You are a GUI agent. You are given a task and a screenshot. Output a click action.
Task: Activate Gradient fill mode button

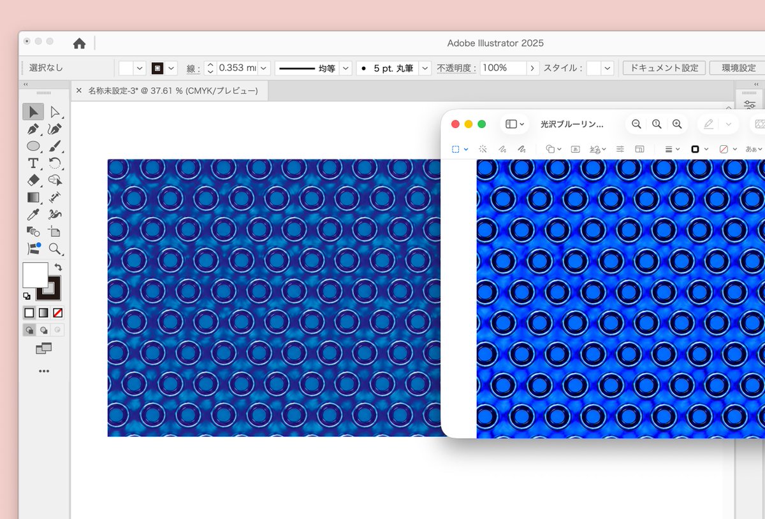(x=43, y=313)
